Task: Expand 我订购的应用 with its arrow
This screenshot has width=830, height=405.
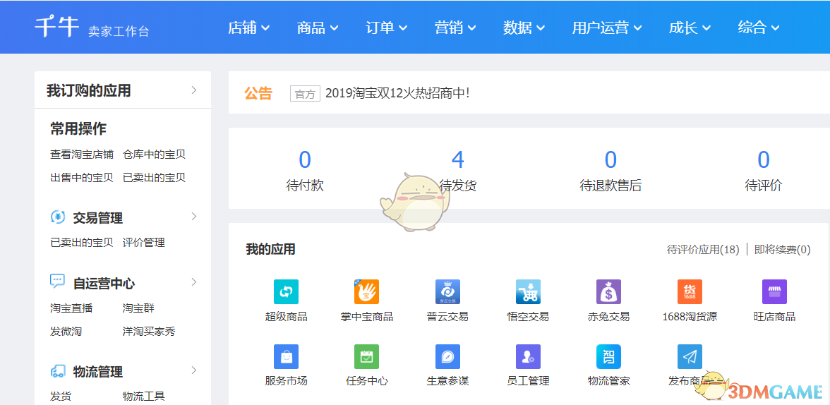Action: click(193, 90)
